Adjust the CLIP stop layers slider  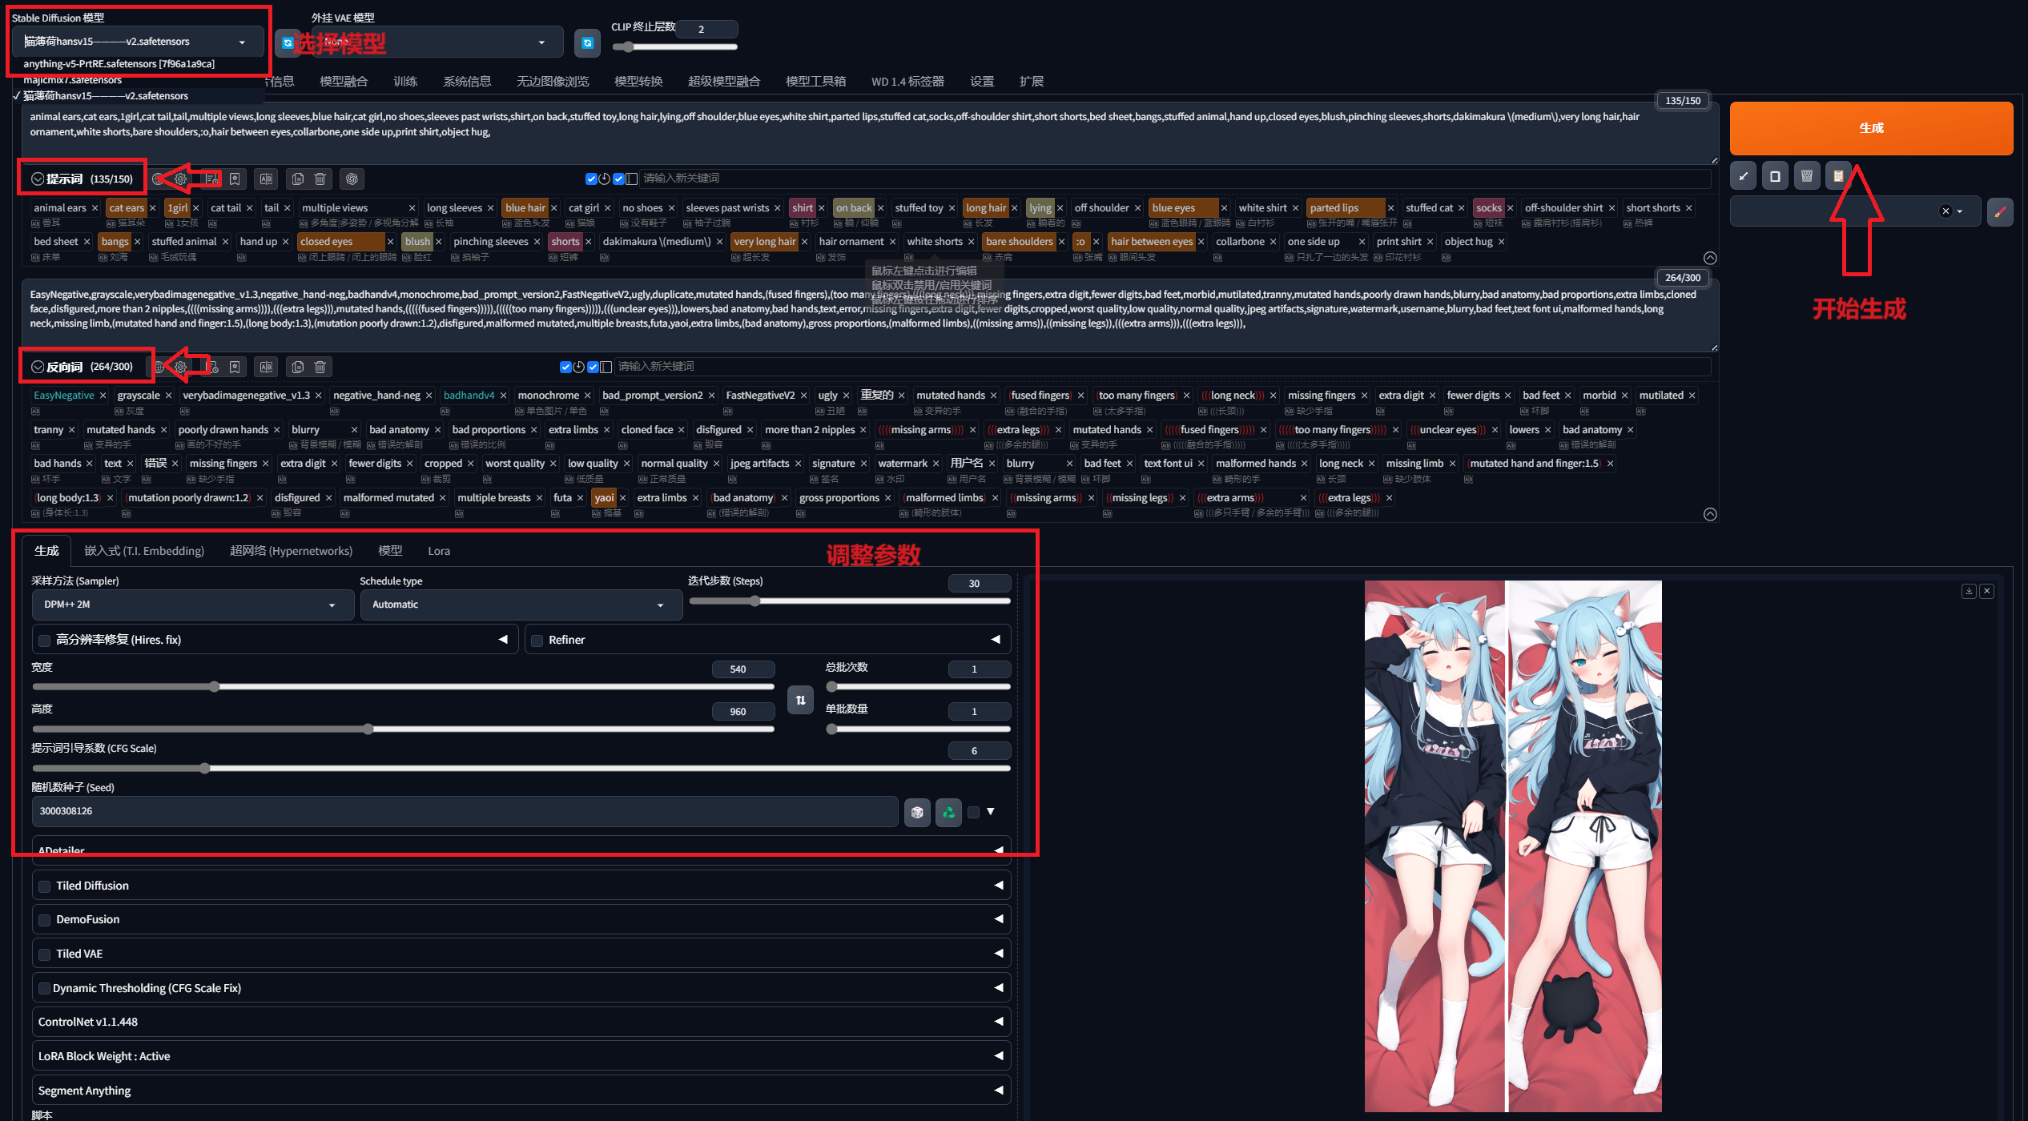(674, 47)
